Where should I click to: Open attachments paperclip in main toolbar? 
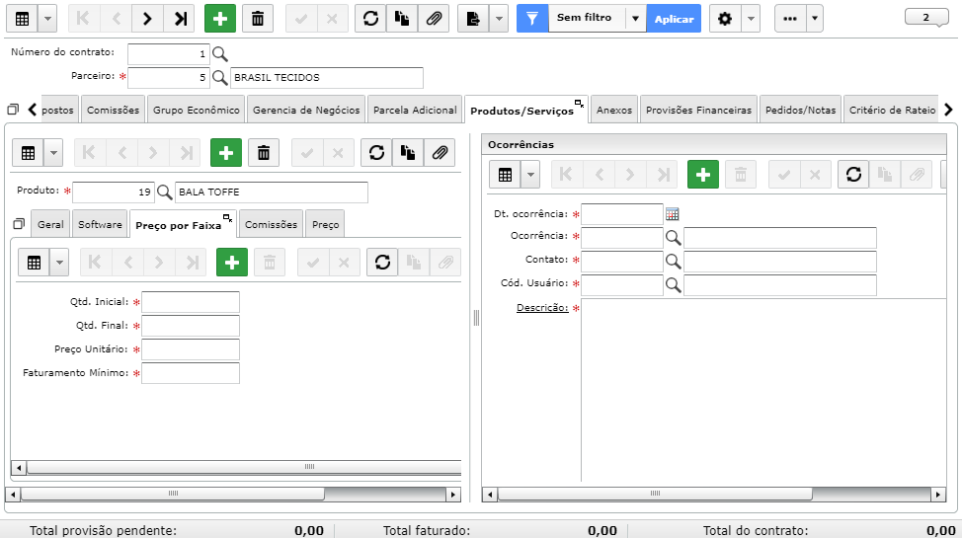[434, 19]
